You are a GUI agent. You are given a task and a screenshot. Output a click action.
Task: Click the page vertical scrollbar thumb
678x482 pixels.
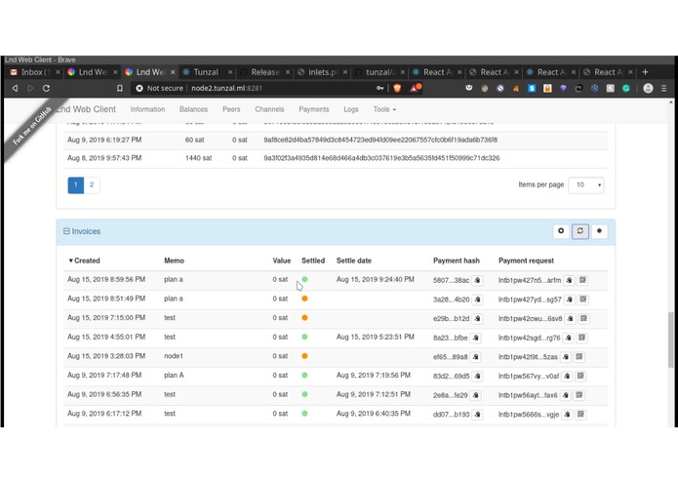coord(670,340)
